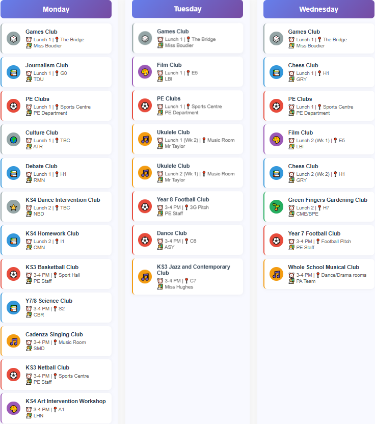Viewport: 375px width, 424px height.
Task: Click the football icon on KS3 Netball Club
Action: pyautogui.click(x=14, y=375)
